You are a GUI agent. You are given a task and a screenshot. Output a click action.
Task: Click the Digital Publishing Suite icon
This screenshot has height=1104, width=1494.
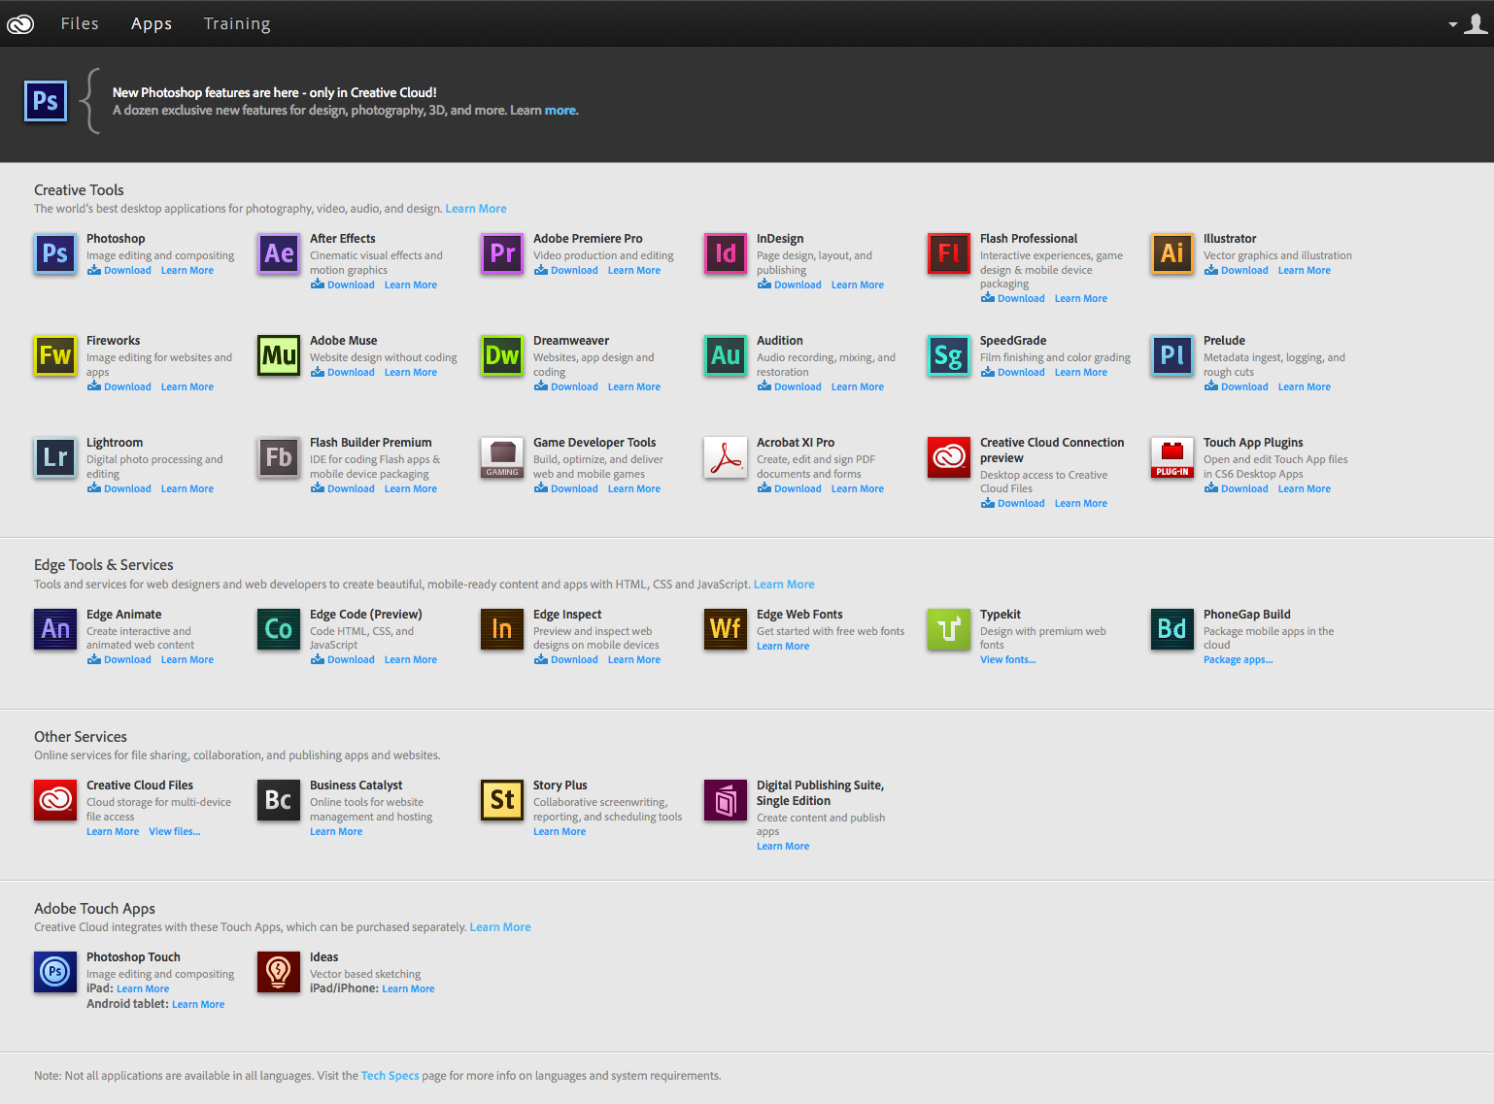point(726,800)
